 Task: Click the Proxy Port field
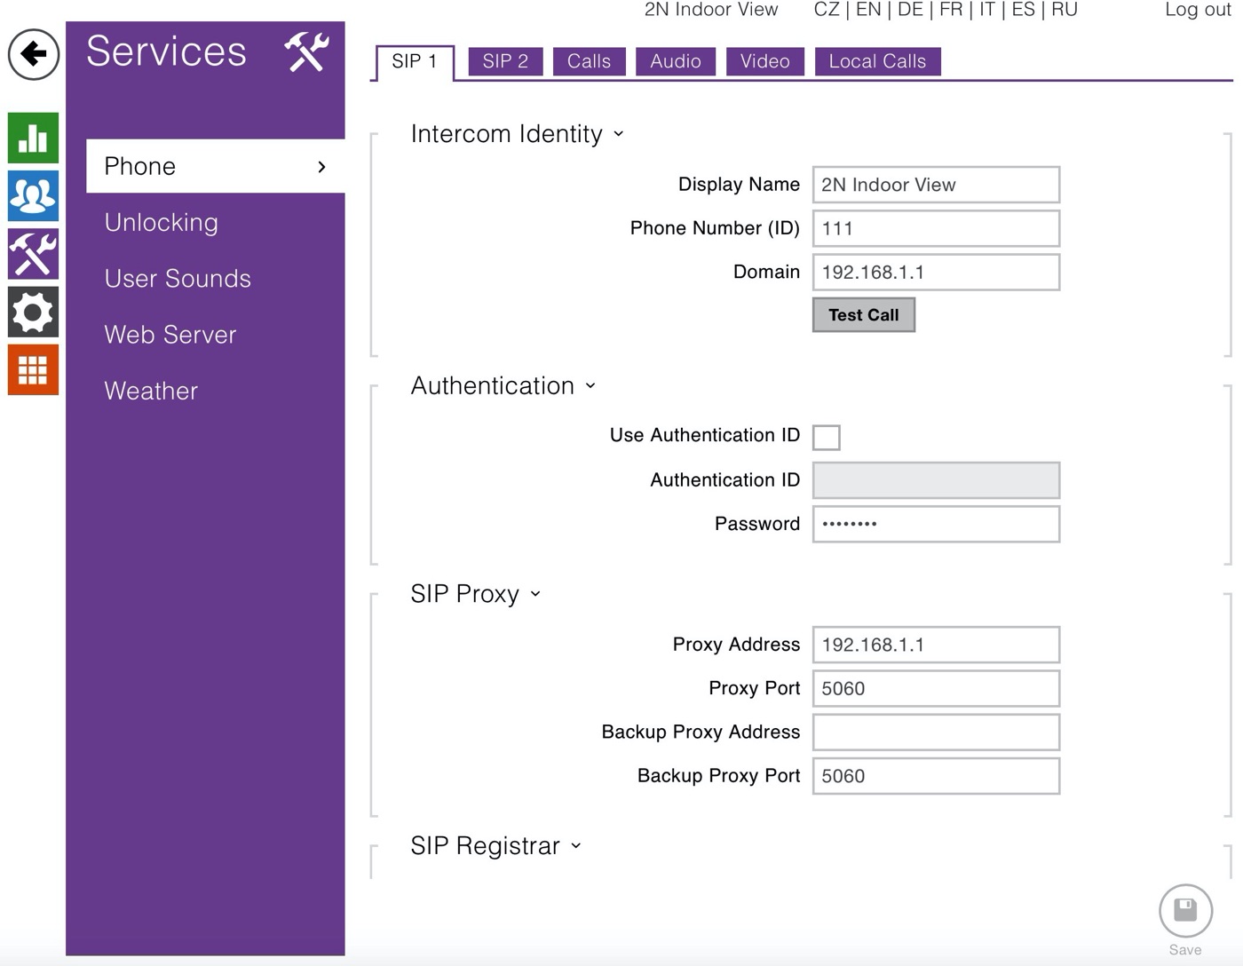(936, 688)
